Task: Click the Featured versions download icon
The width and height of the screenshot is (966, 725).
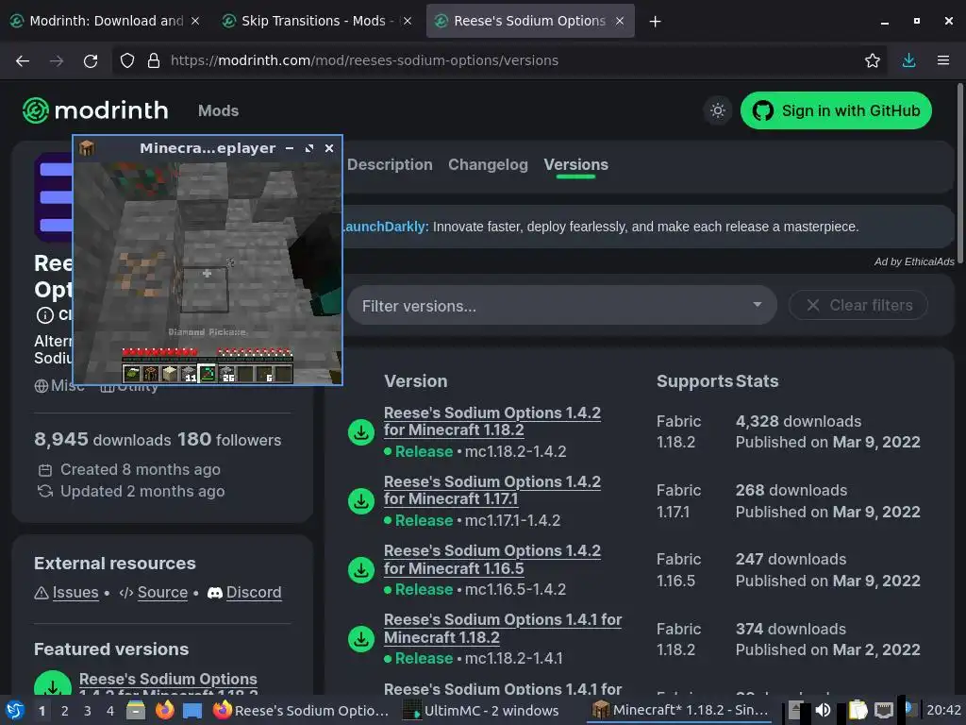Action: tap(53, 683)
